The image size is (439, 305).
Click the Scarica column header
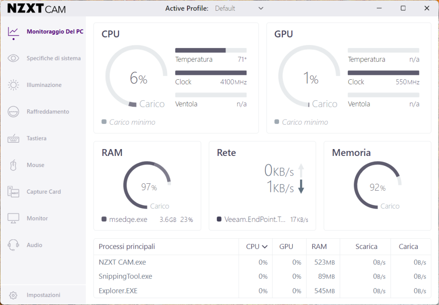[x=366, y=247]
